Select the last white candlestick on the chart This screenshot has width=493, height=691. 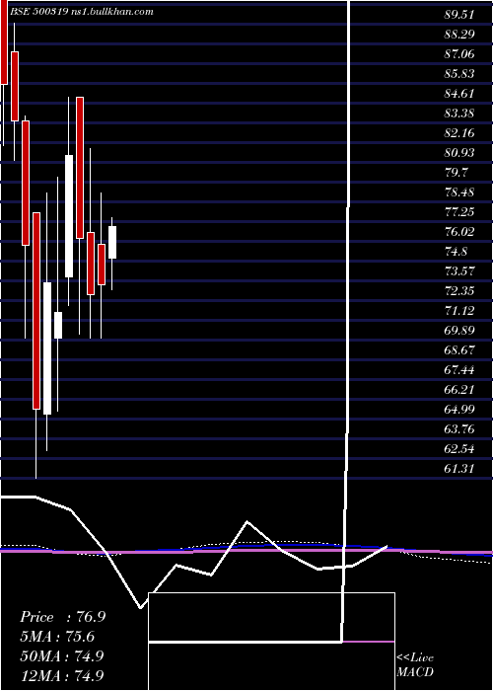112,243
